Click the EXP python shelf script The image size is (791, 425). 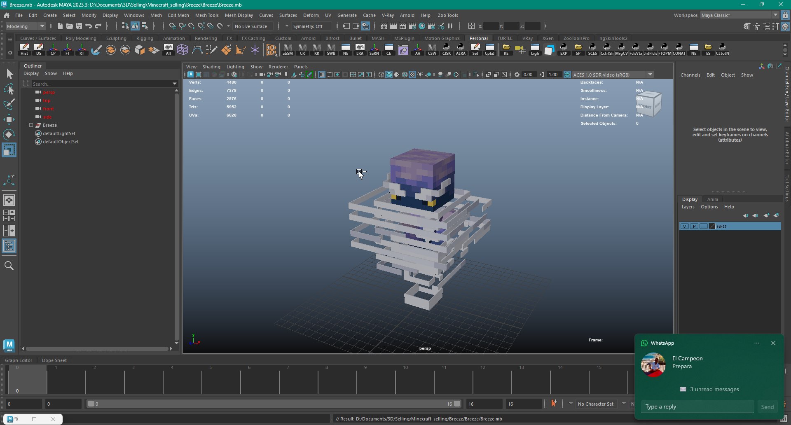[564, 49]
